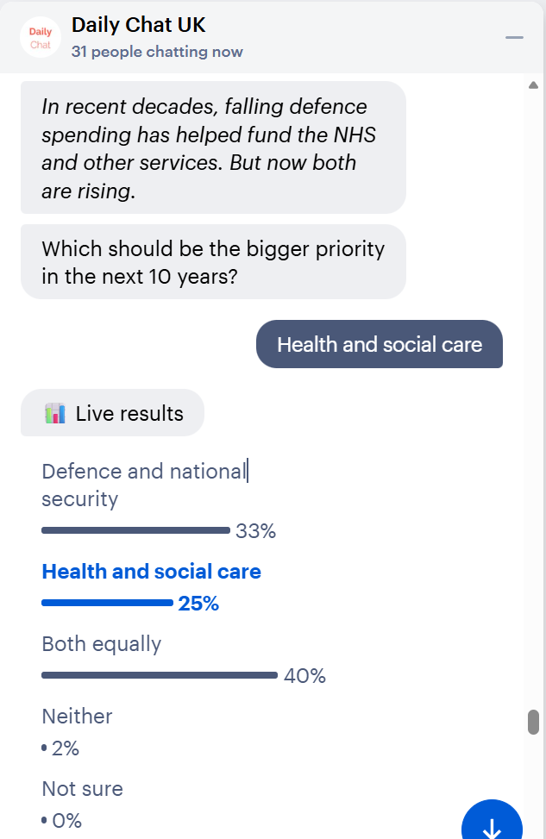Click the italic falling defence spending message
This screenshot has width=546, height=839.
pos(212,148)
